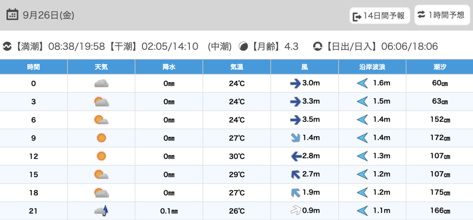
Task: Click the wind arrow for 1.4m at hour 9
Action: 295,138
